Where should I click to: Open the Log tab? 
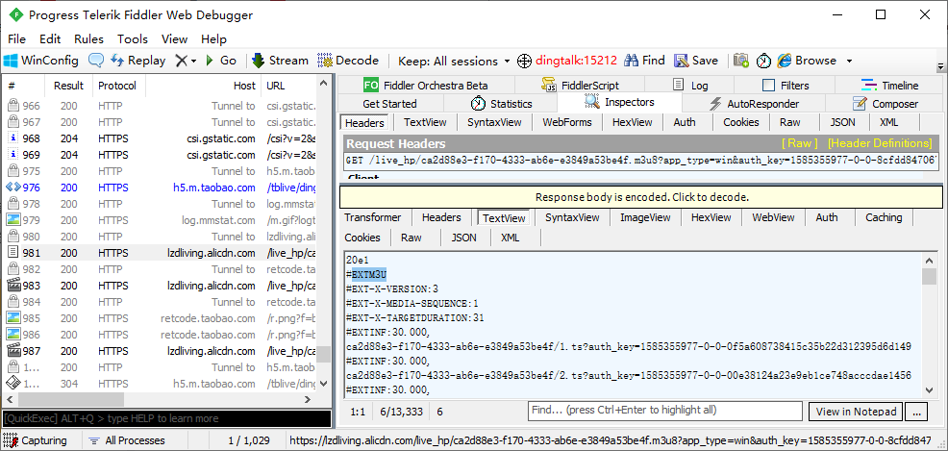pos(689,86)
